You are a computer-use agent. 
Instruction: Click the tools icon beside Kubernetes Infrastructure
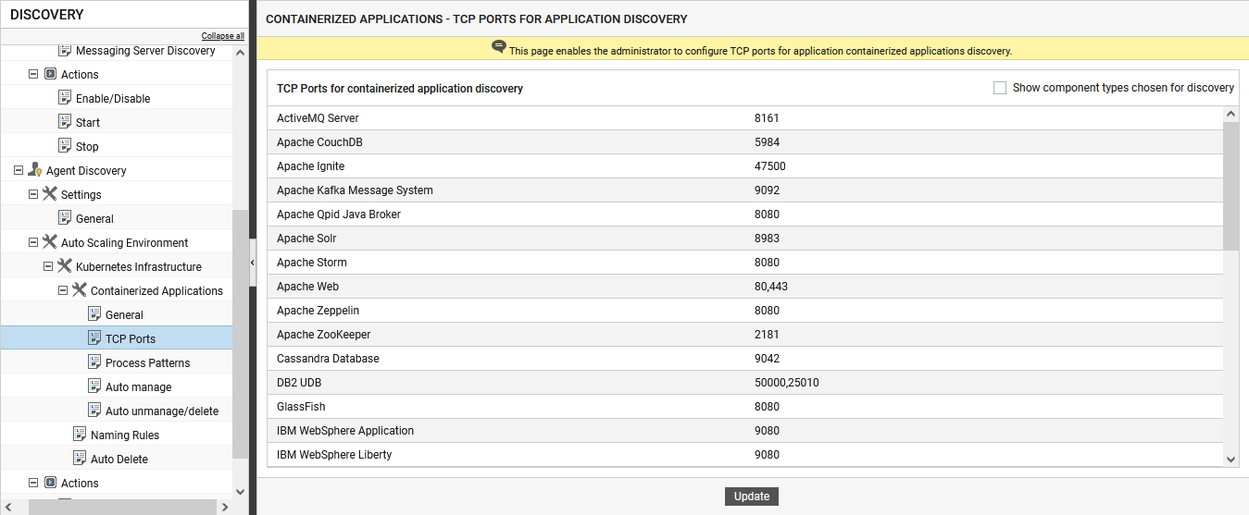[65, 266]
